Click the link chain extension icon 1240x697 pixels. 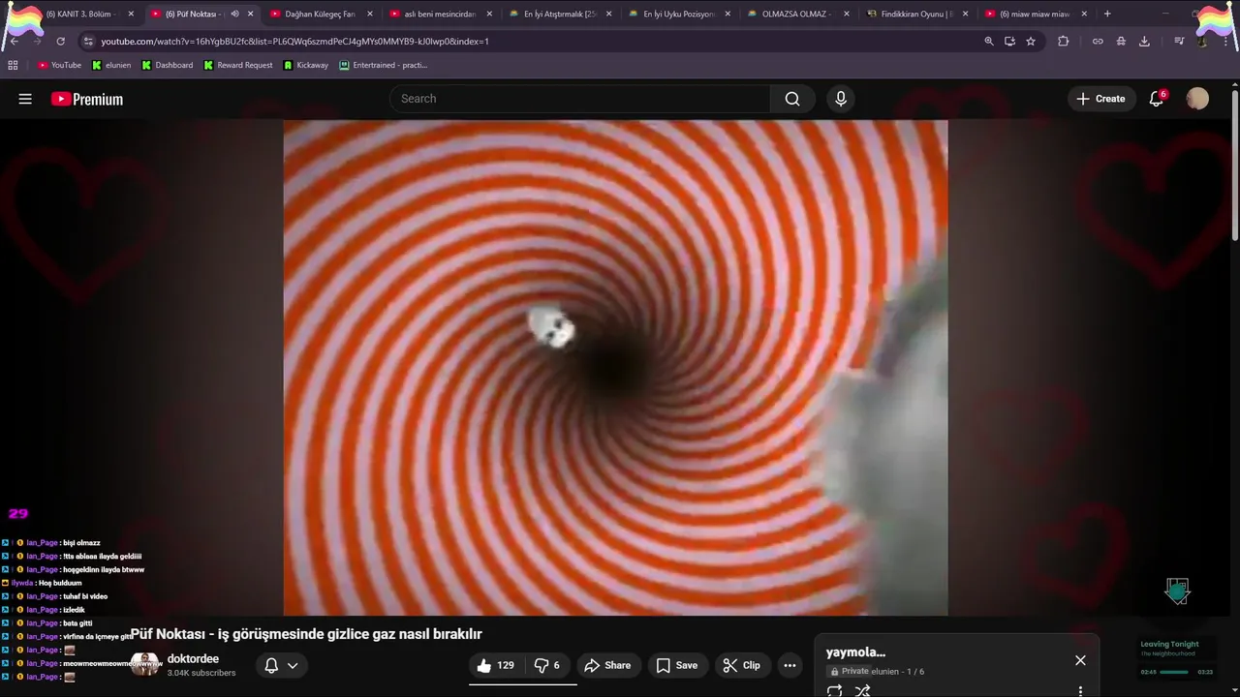(x=1098, y=41)
